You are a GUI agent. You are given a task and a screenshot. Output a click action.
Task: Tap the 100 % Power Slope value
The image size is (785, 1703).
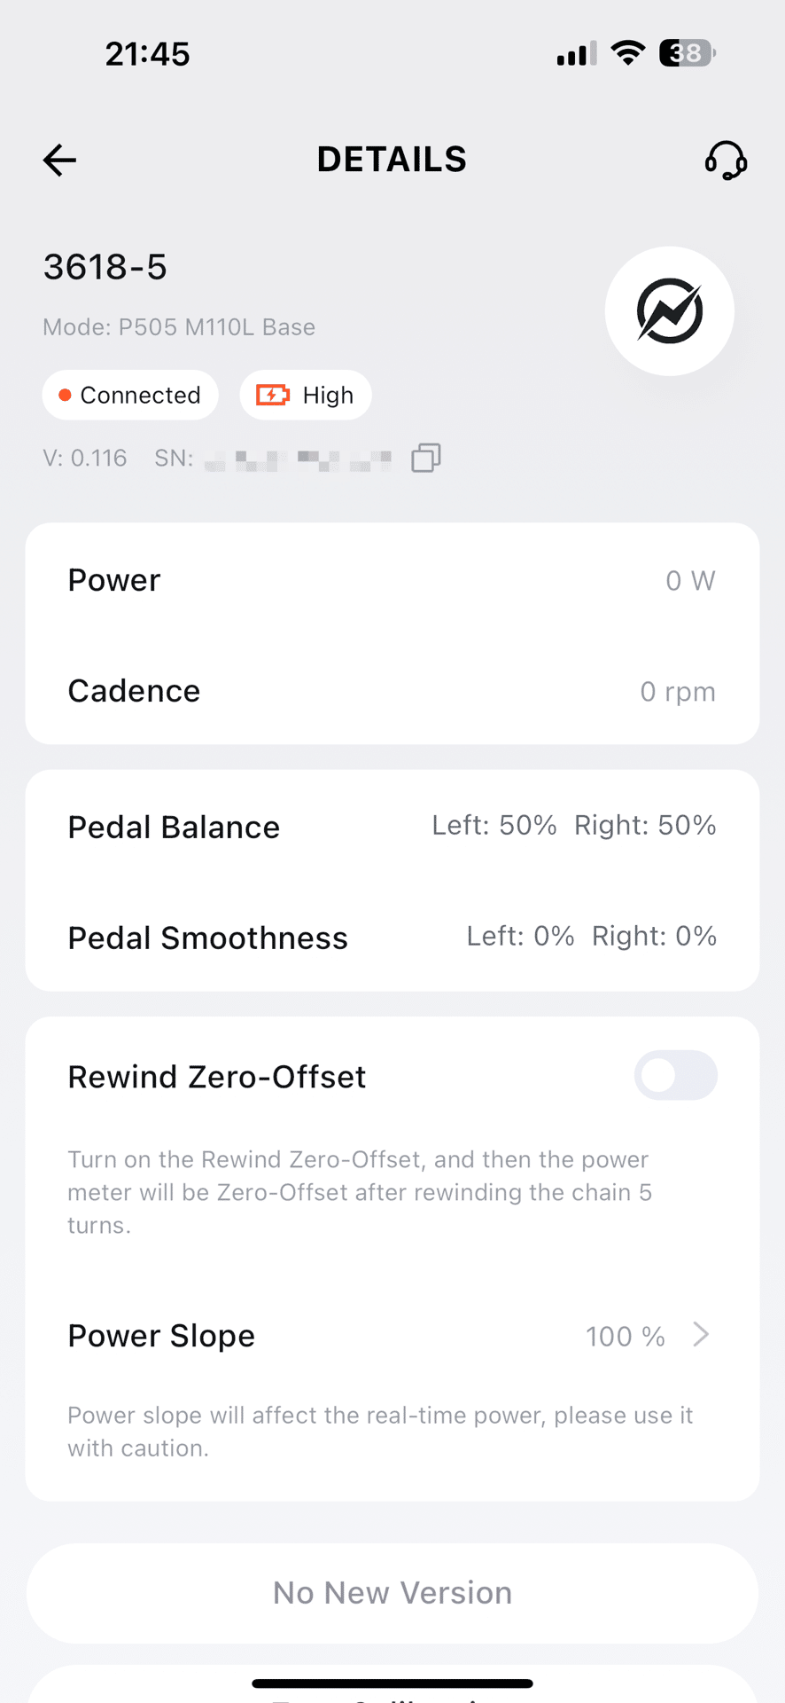[x=625, y=1336]
